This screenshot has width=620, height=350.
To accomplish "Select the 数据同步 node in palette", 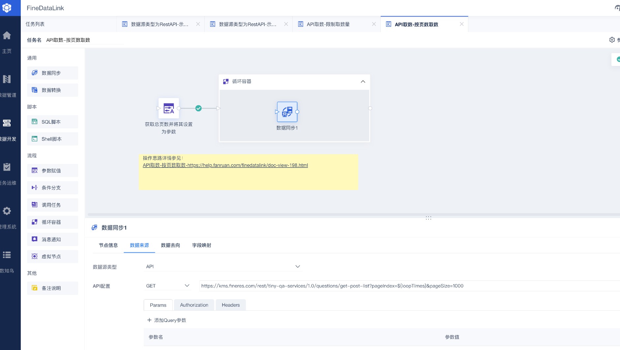I will click(x=53, y=73).
